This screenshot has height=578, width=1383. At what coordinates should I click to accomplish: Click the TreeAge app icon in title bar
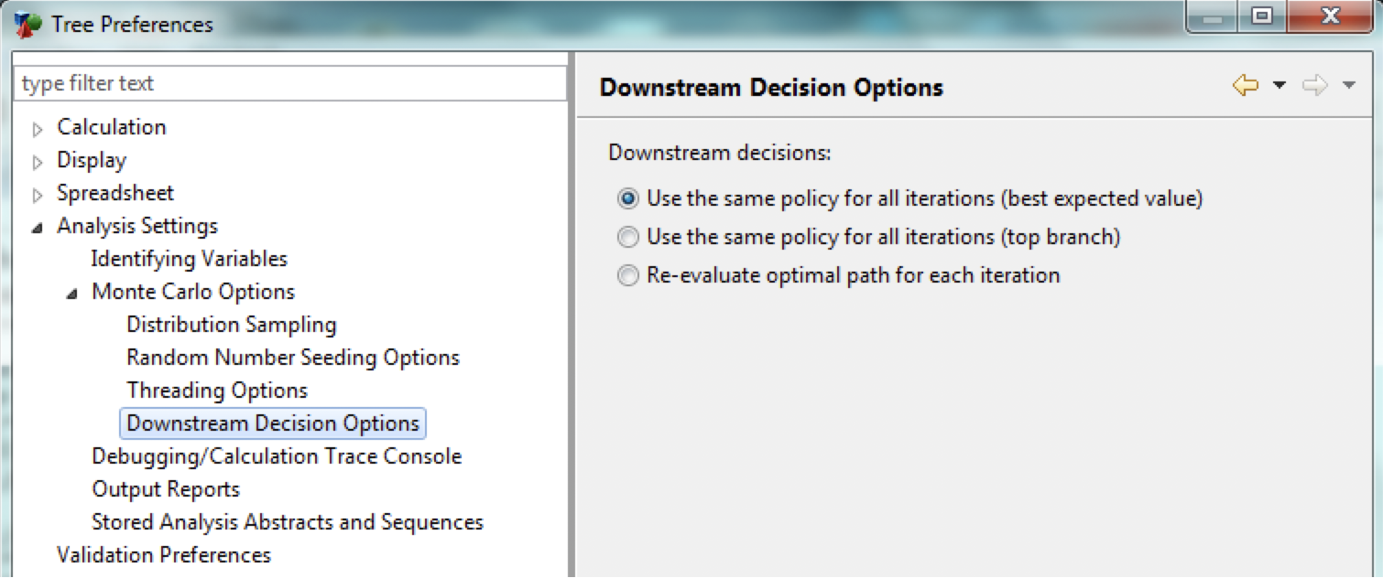27,24
